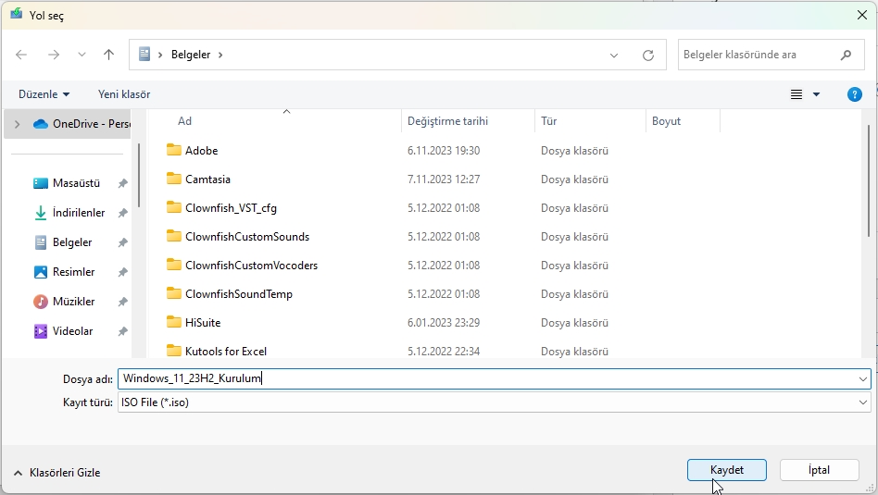Viewport: 878px width, 495px height.
Task: Expand the chevron after Belgeler breadcrumb
Action: click(x=220, y=55)
